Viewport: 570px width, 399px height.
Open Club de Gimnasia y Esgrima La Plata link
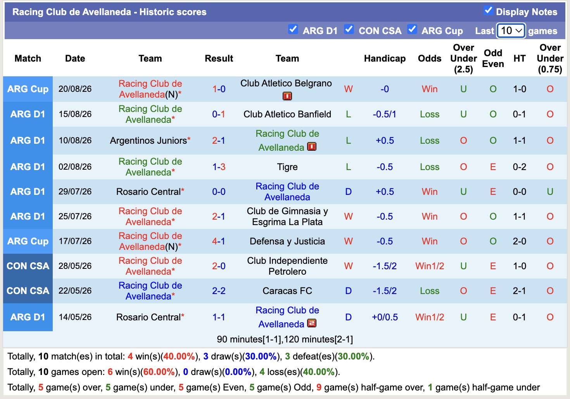click(287, 217)
